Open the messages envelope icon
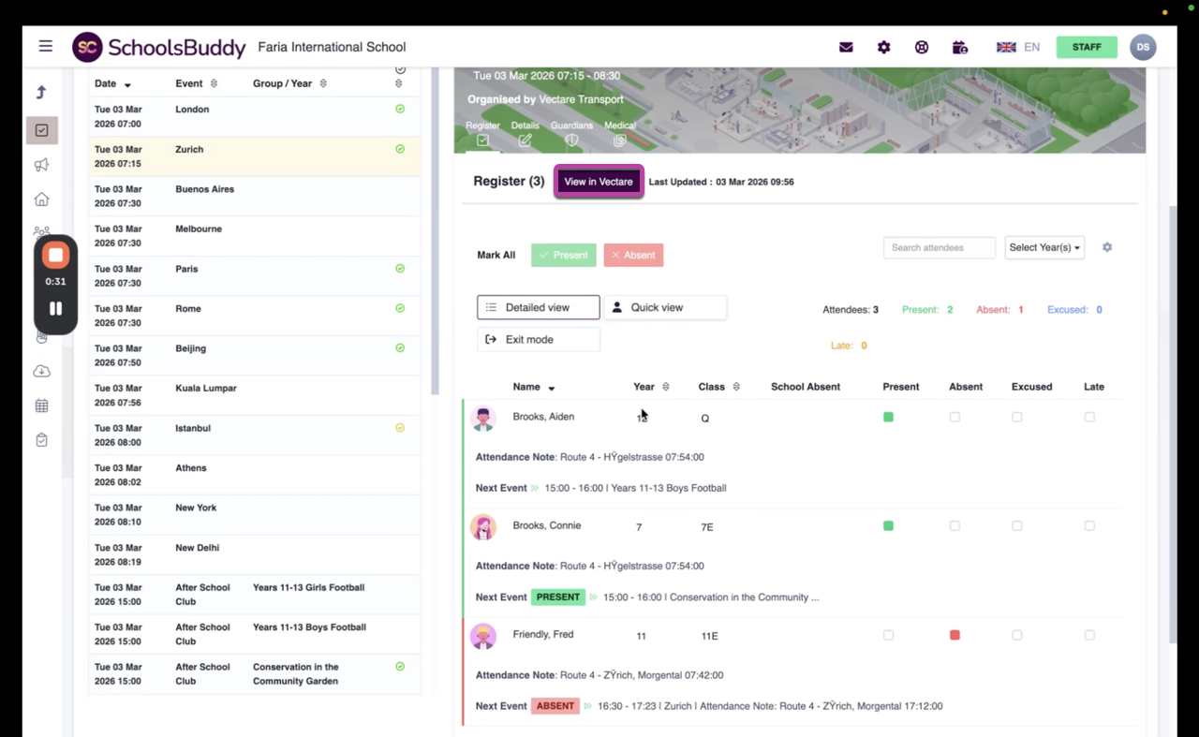 [x=846, y=46]
